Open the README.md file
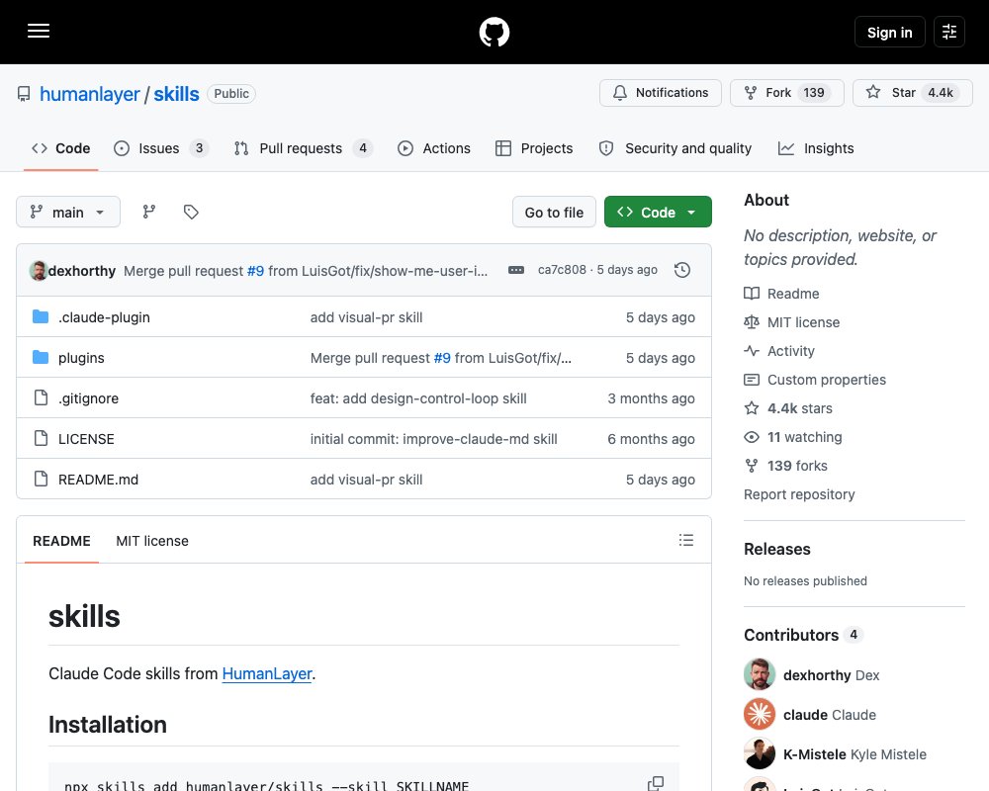989x791 pixels. [98, 480]
